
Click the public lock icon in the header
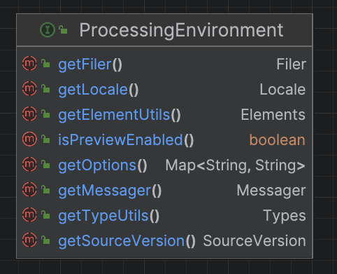(63, 29)
